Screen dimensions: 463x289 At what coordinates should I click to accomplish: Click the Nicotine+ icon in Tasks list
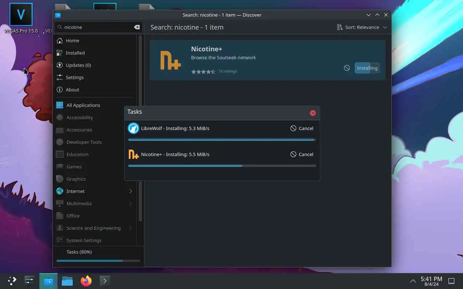tap(133, 154)
